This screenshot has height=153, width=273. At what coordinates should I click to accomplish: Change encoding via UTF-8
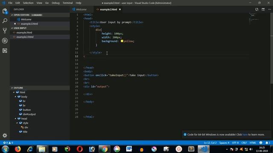[235, 143]
